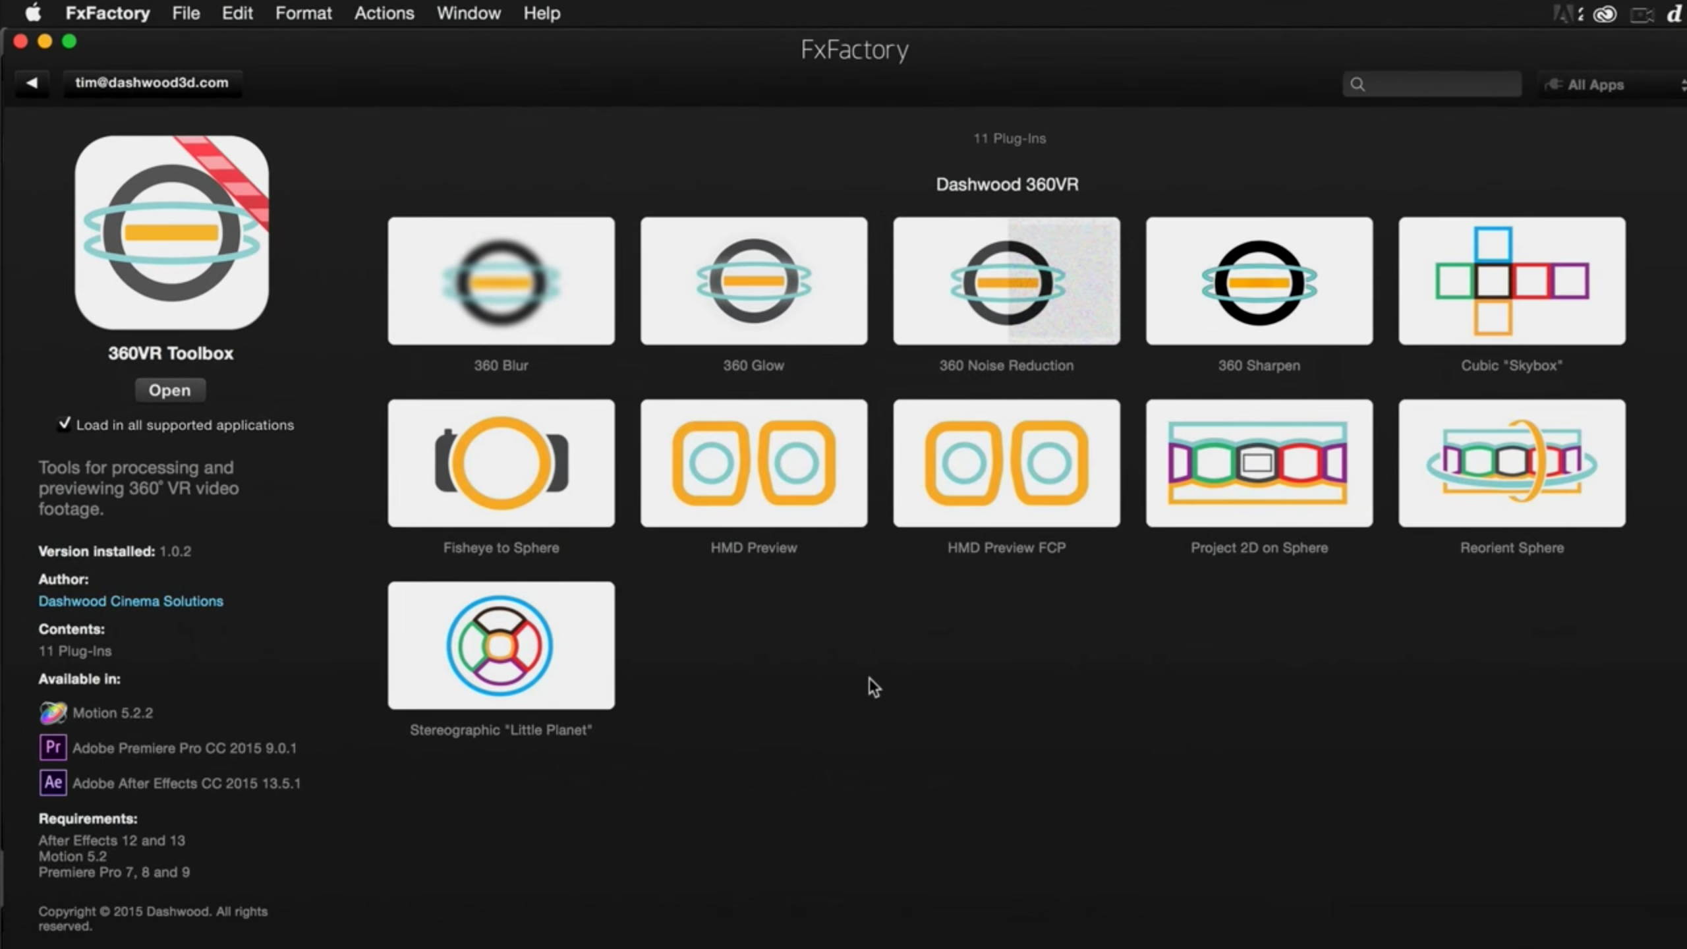Follow the Dashwood Cinema Solutions link
The image size is (1687, 949).
[130, 601]
